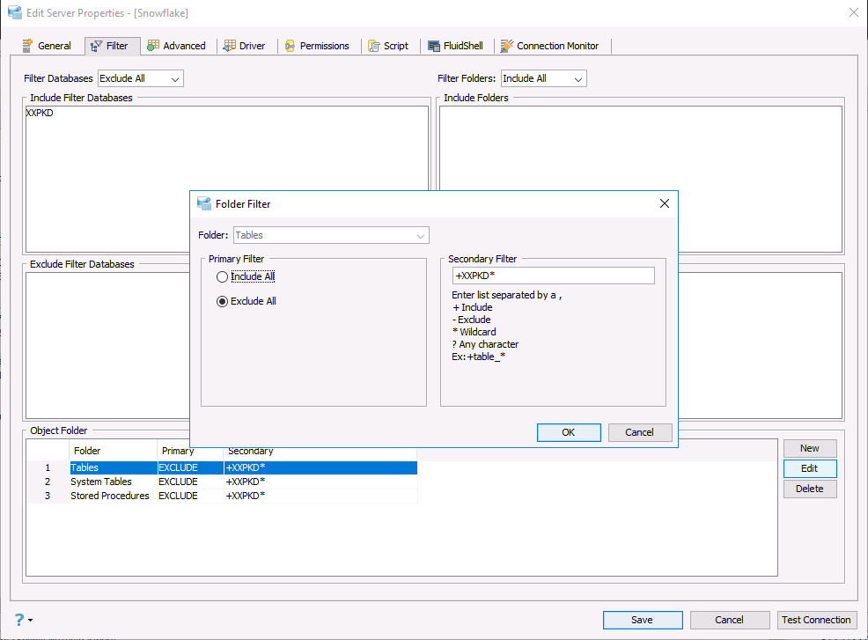Switch to the Filter tab
Image resolution: width=868 pixels, height=640 pixels.
pyautogui.click(x=110, y=46)
